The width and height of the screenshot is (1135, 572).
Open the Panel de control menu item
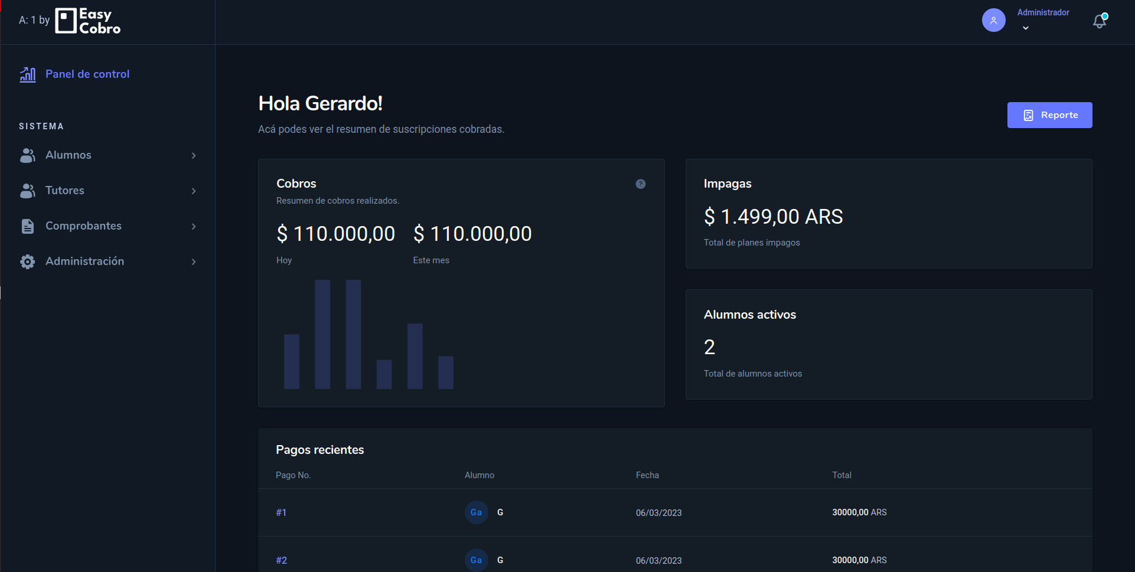(x=87, y=74)
